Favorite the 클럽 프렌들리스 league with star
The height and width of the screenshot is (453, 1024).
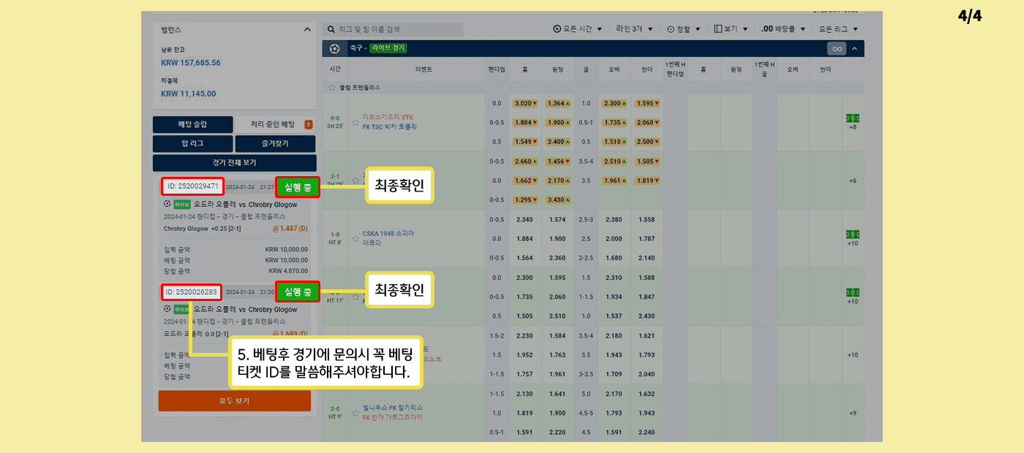[332, 87]
